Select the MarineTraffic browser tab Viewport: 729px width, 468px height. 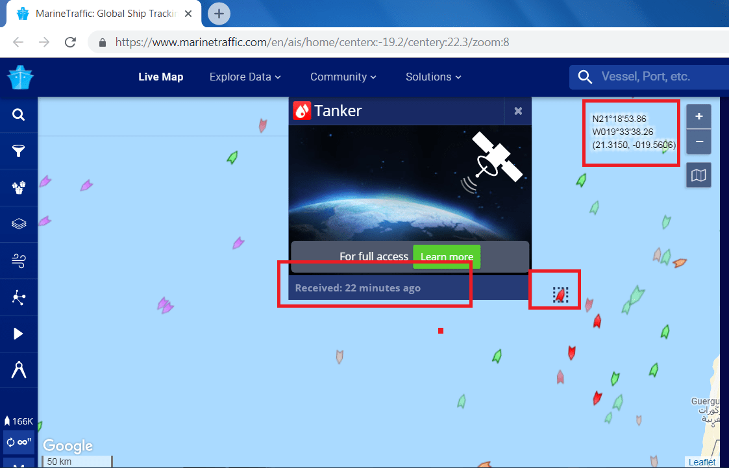coord(105,14)
